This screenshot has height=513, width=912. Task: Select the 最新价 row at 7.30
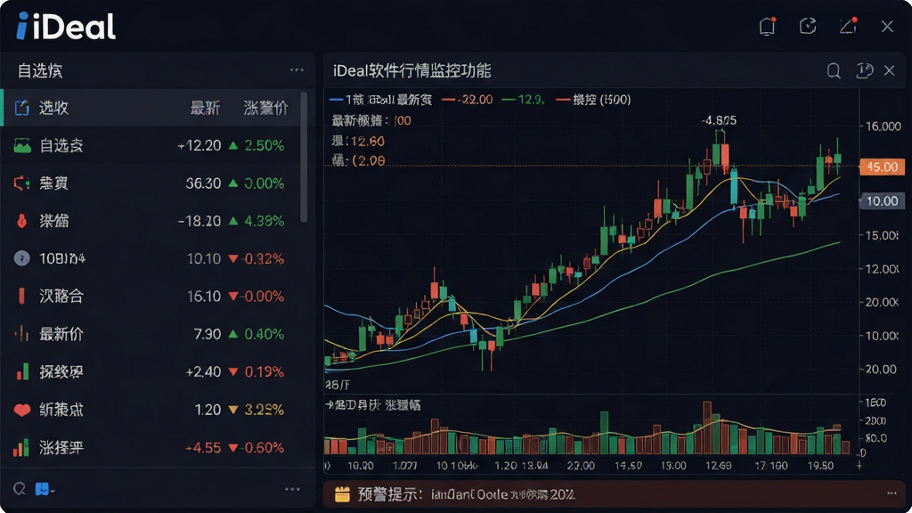coord(152,334)
